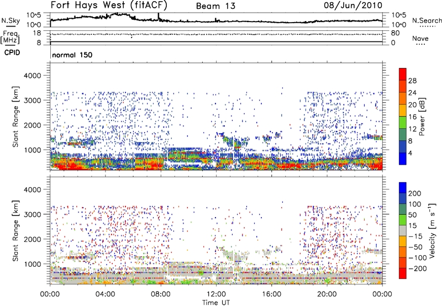The height and width of the screenshot is (306, 442).
Task: Select the 'Freq. [MHz]' axis label
Action: (x=10, y=37)
